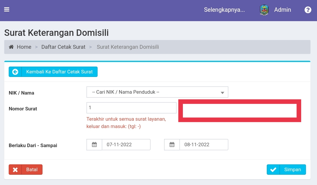This screenshot has height=185, width=317.
Task: Click the X icon inside the Batal button
Action: coord(15,169)
